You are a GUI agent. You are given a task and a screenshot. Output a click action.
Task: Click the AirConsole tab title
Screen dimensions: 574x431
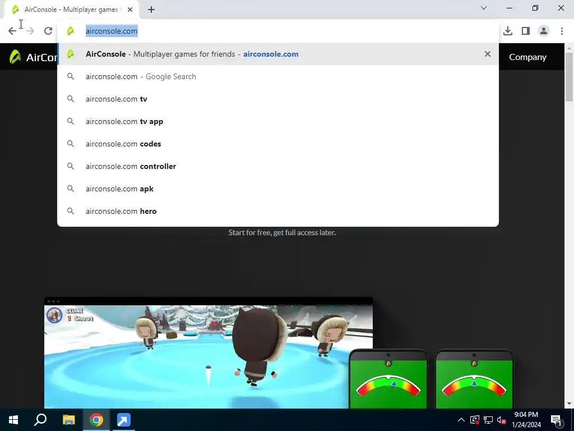click(x=71, y=10)
